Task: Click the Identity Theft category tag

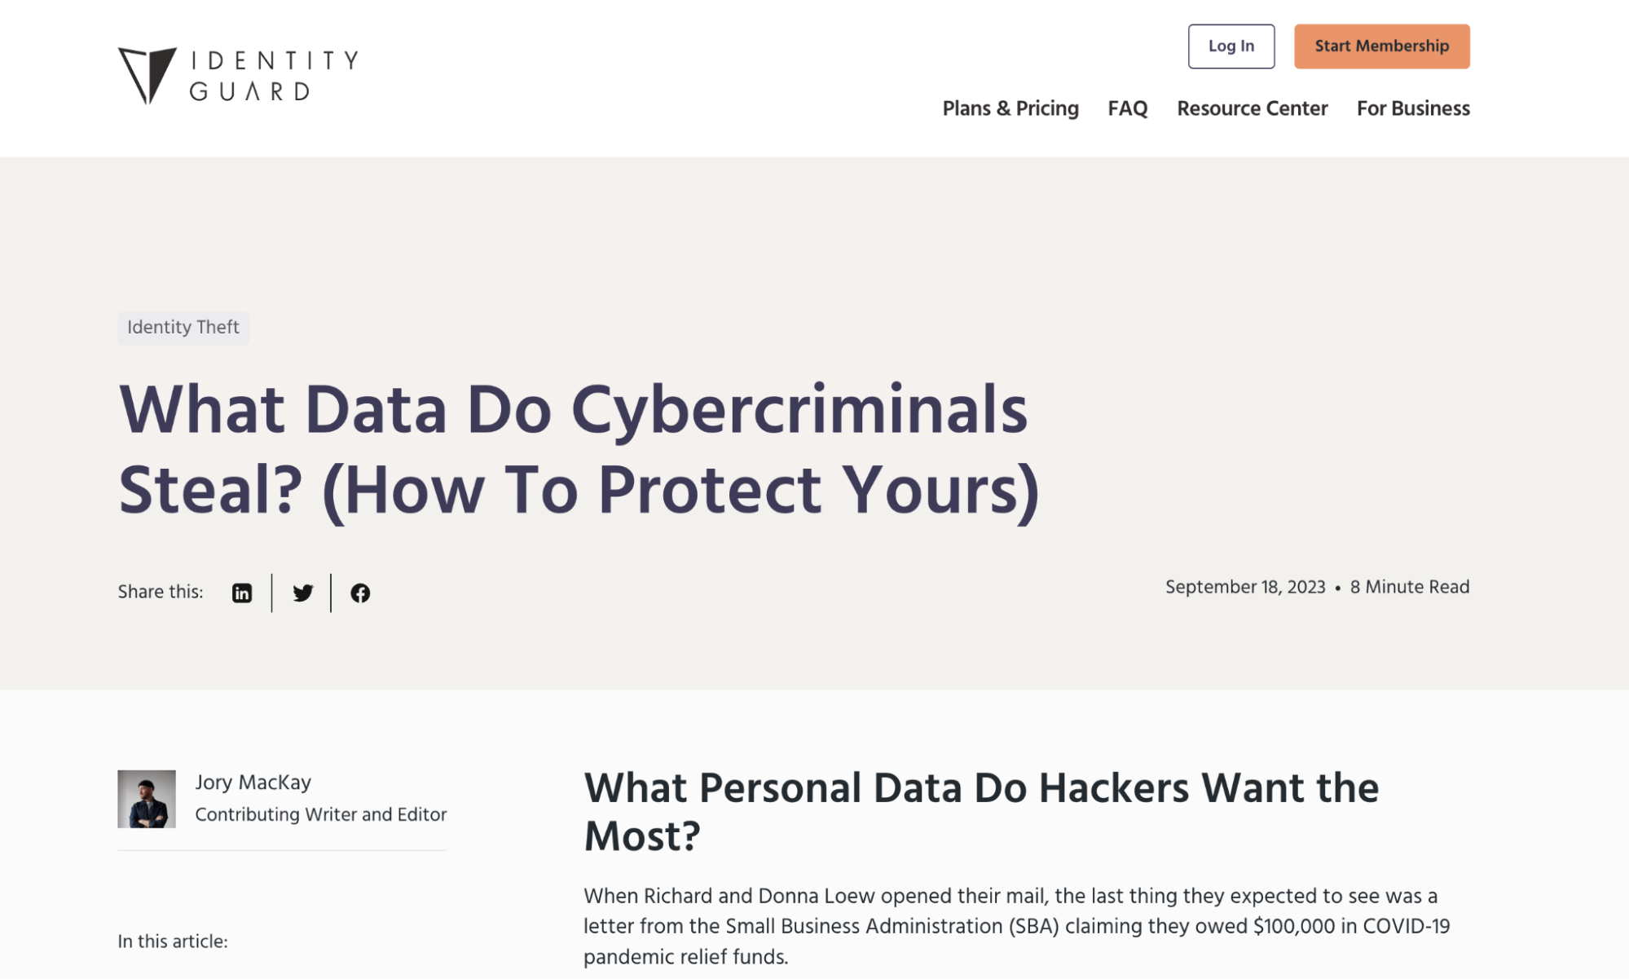Action: (x=183, y=328)
